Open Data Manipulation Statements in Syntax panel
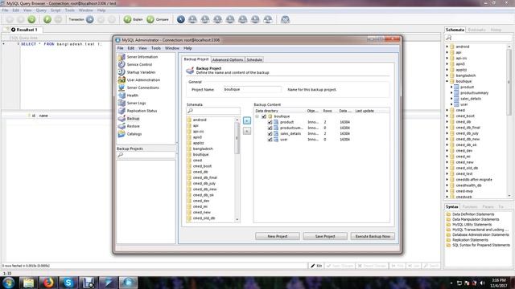The width and height of the screenshot is (515, 289). click(x=476, y=219)
